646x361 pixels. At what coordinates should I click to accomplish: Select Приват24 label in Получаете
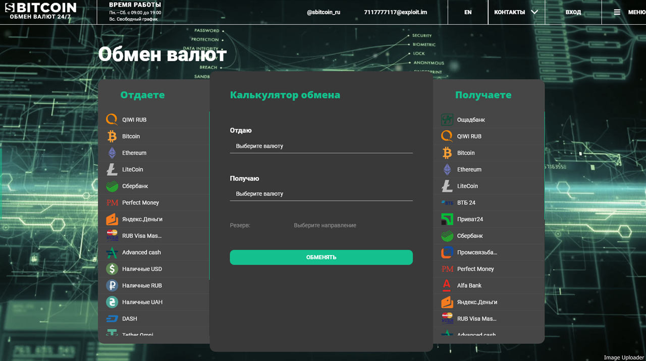[470, 219]
